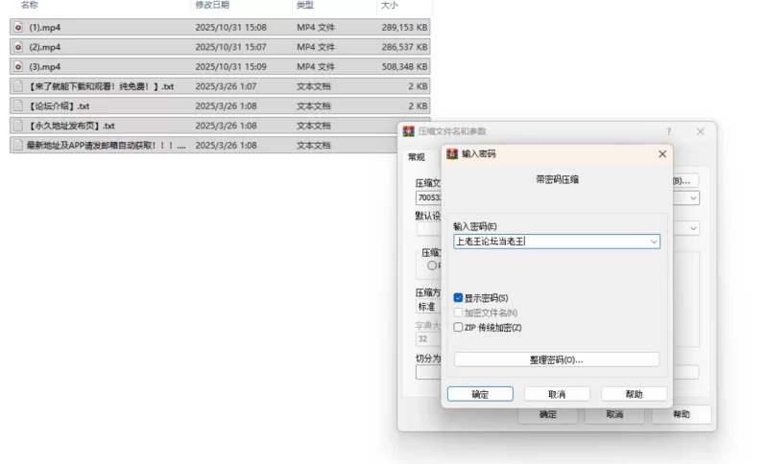768x464 pixels.
Task: Focus the 输入密码 text field
Action: click(550, 243)
